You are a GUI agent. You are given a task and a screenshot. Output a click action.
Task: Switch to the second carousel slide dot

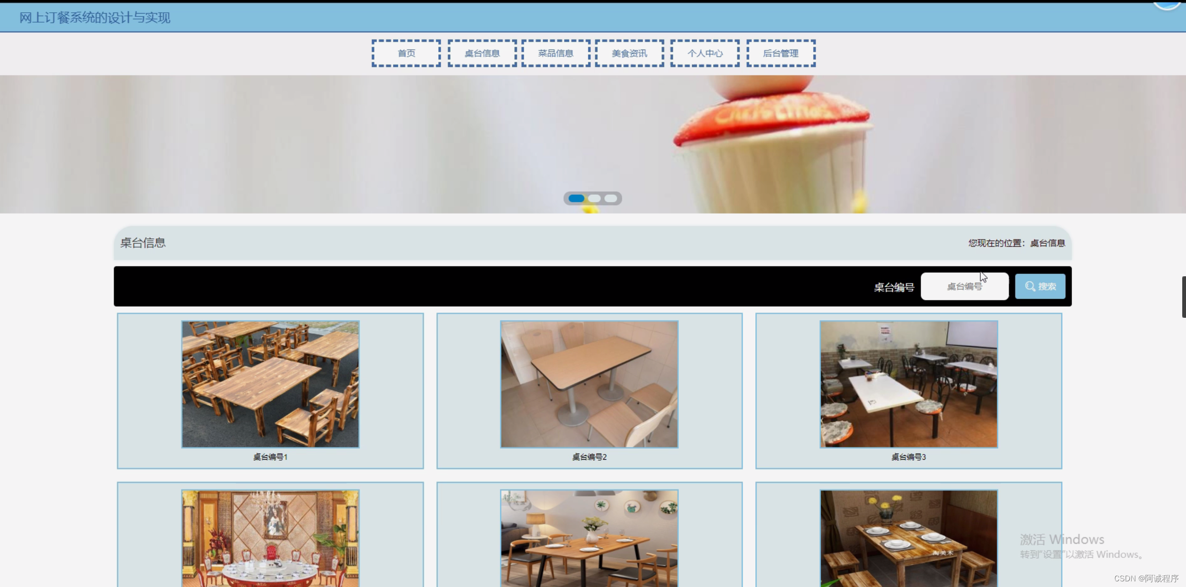pyautogui.click(x=594, y=198)
